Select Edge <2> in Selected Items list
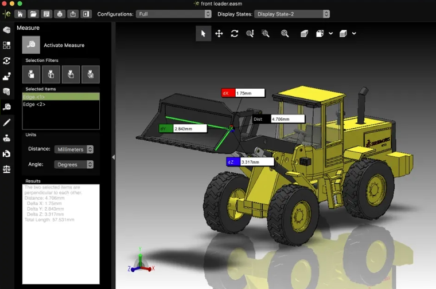The height and width of the screenshot is (289, 436). click(34, 105)
